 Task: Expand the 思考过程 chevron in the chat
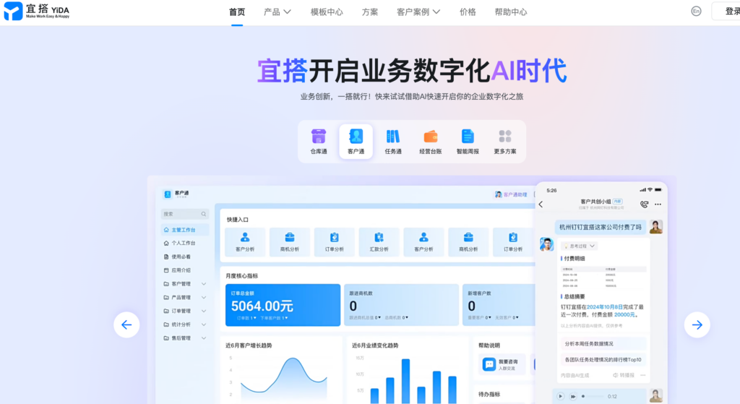pos(592,246)
